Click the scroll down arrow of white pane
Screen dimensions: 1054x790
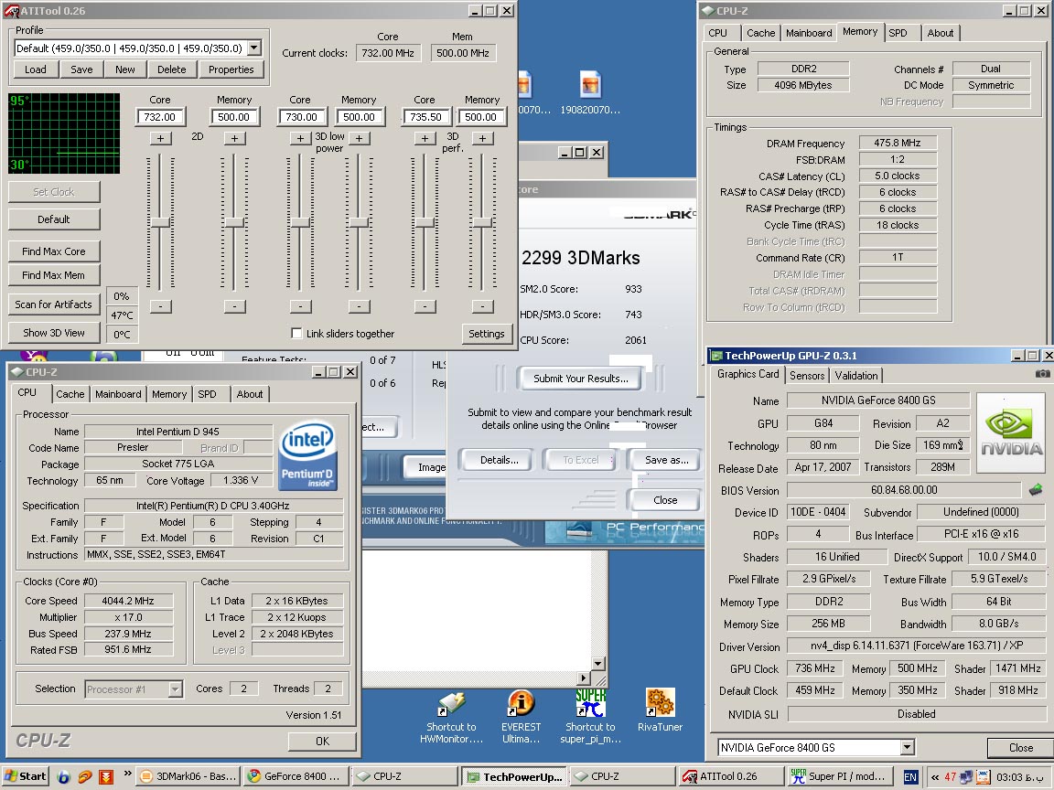(x=597, y=664)
